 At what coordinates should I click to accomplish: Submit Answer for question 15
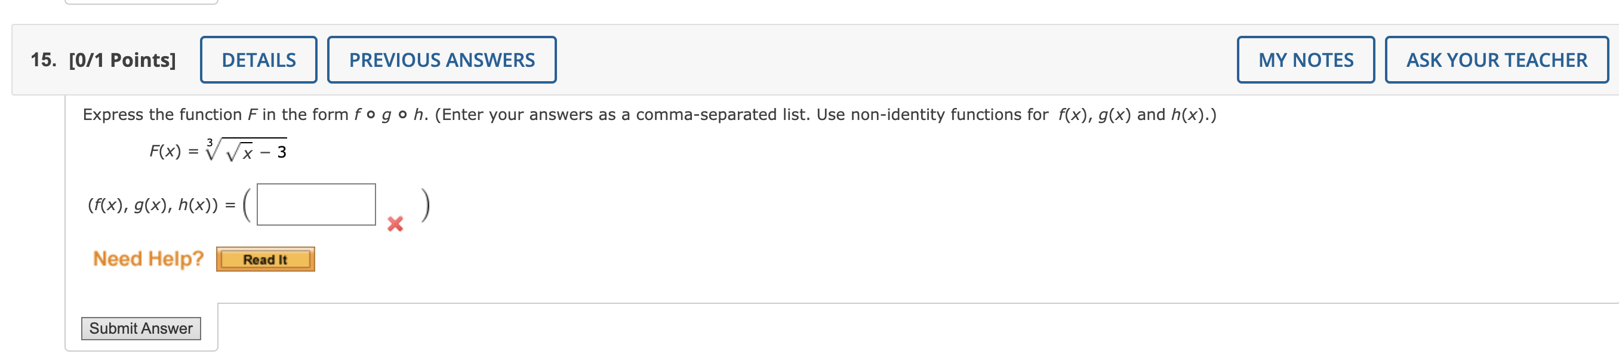click(141, 328)
